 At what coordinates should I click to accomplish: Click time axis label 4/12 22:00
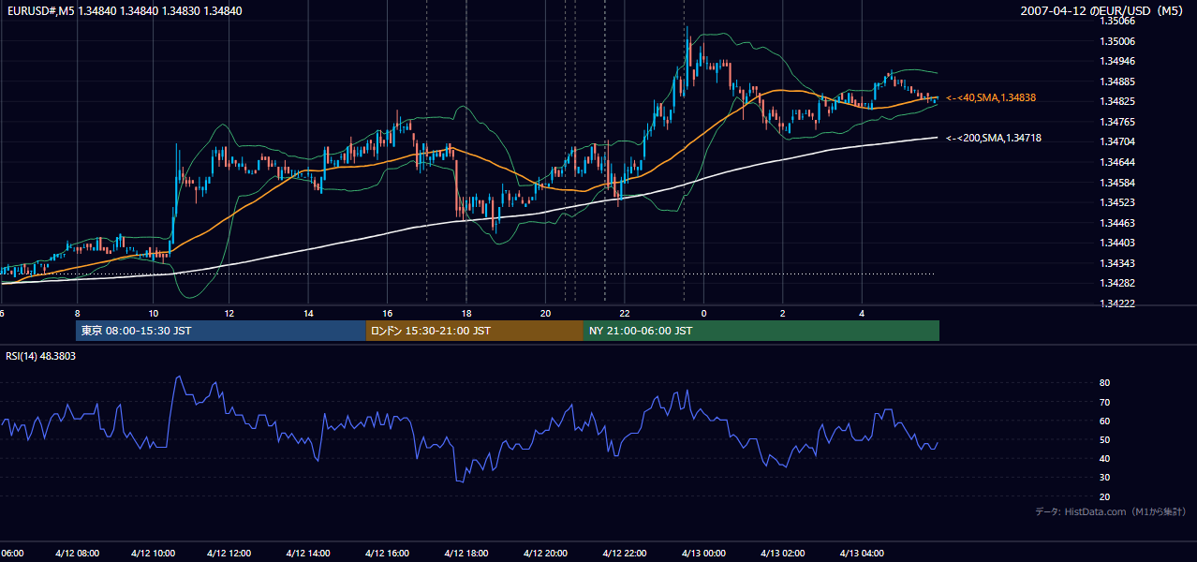(626, 553)
